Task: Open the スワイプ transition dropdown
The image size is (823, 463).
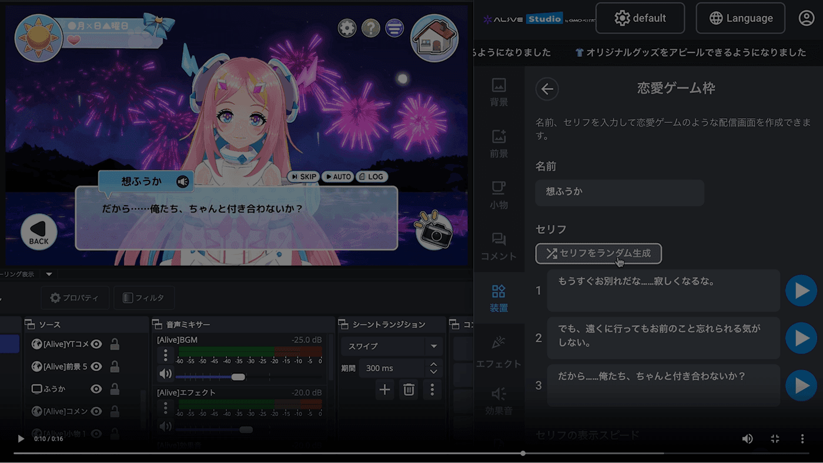Action: 392,346
